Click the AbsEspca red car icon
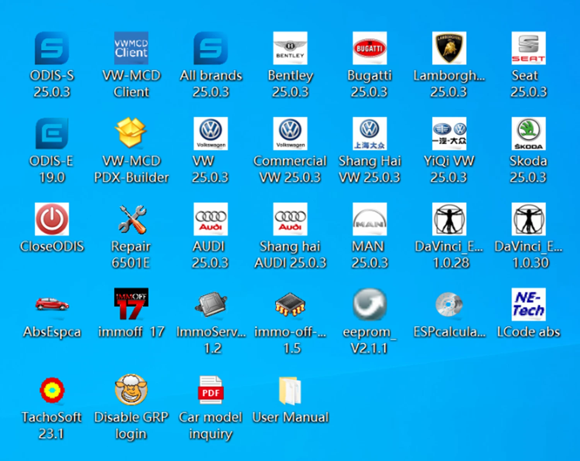Screen dimensions: 580x461 [x=52, y=304]
